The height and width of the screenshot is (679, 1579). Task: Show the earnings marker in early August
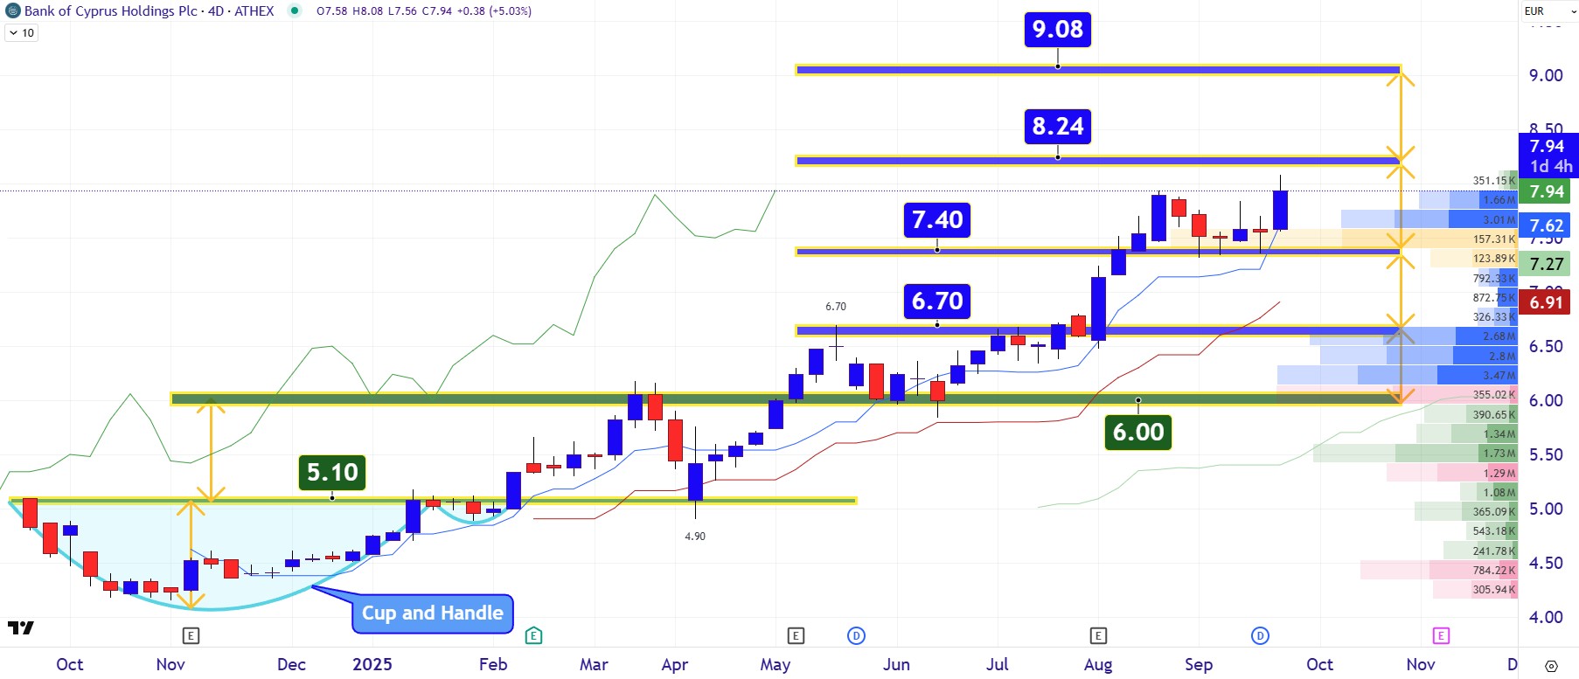(x=1098, y=635)
